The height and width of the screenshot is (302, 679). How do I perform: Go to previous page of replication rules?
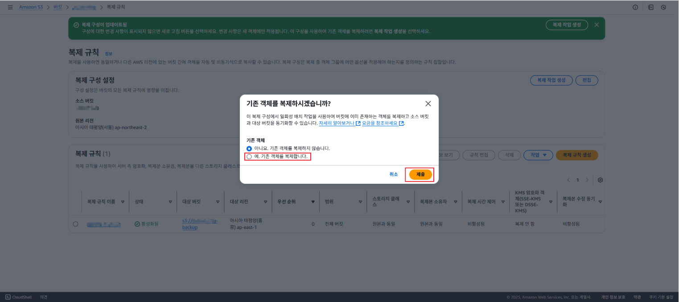click(568, 180)
